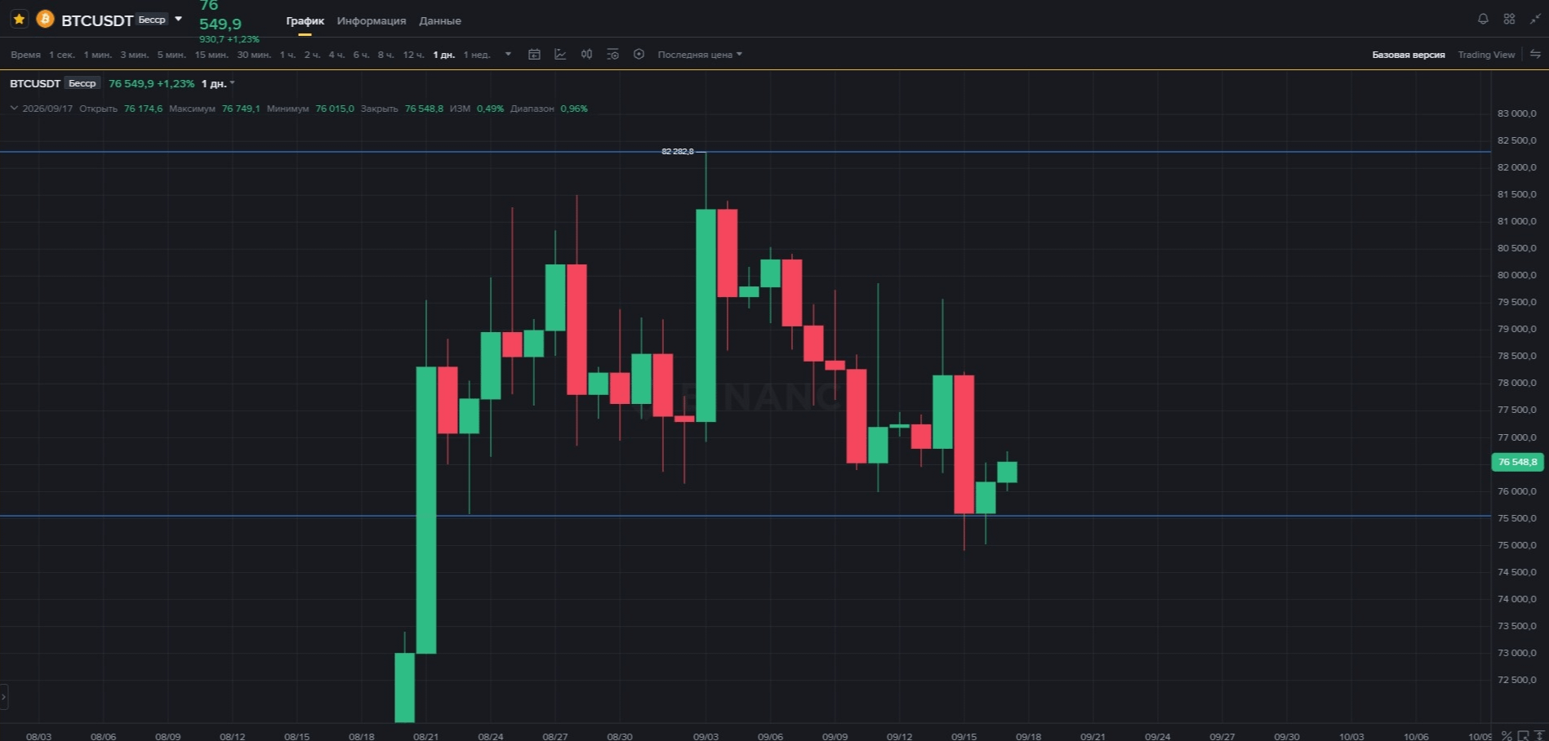Open the go-to-date calendar icon
This screenshot has height=741, width=1549.
click(x=534, y=55)
